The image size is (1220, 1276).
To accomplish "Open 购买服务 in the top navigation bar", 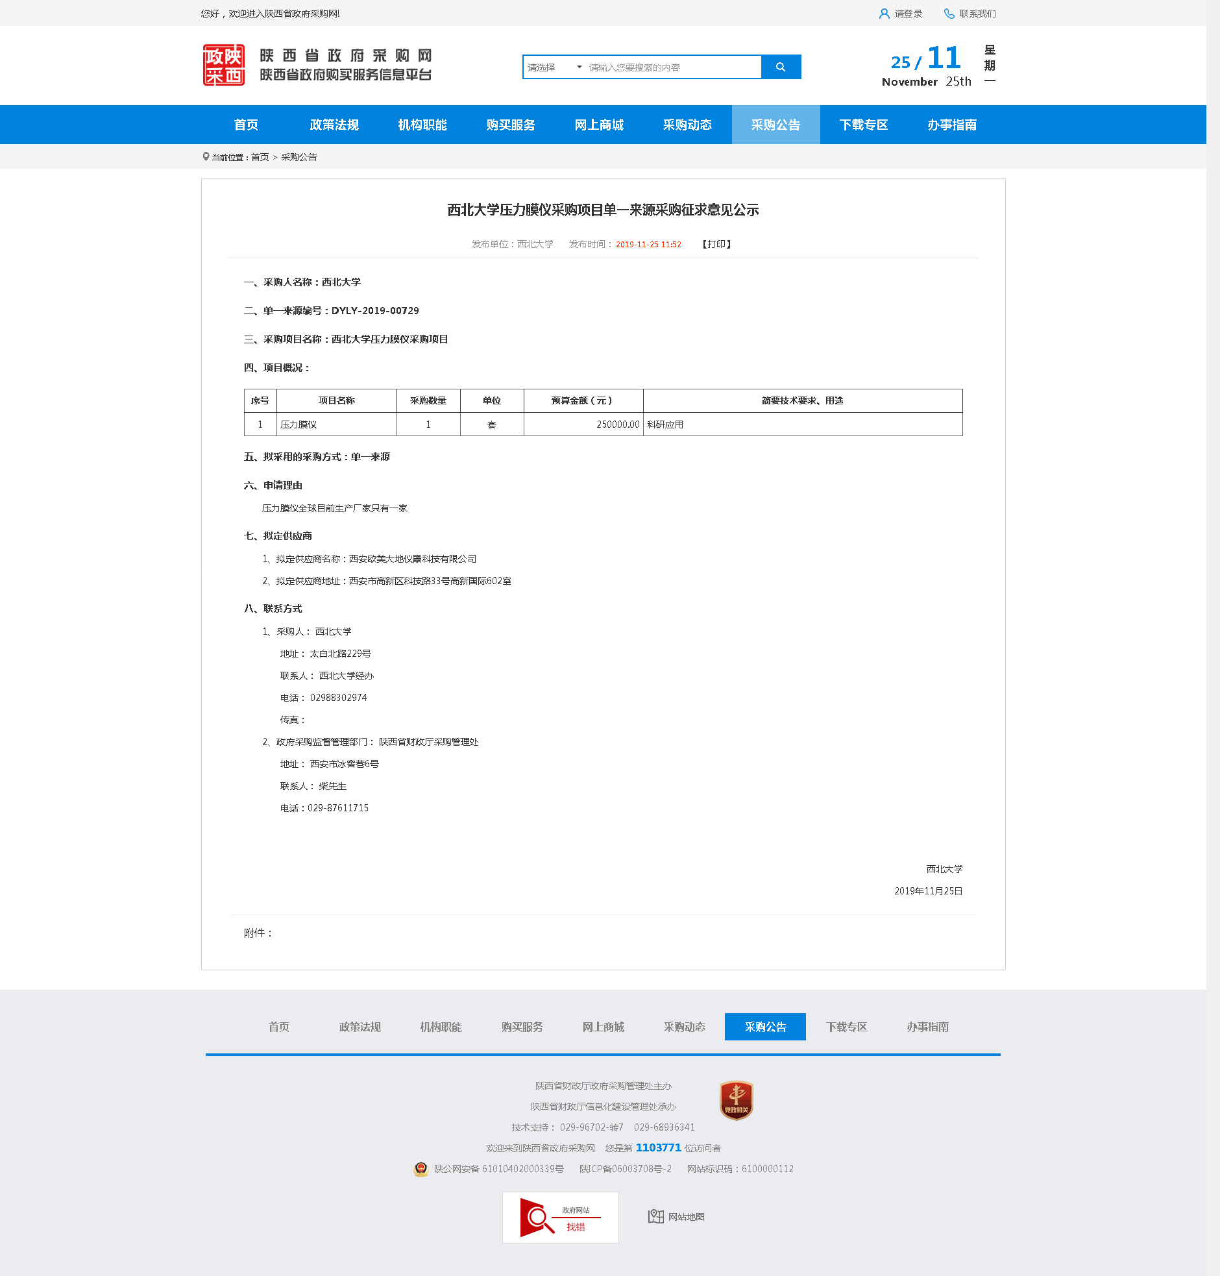I will coord(511,125).
